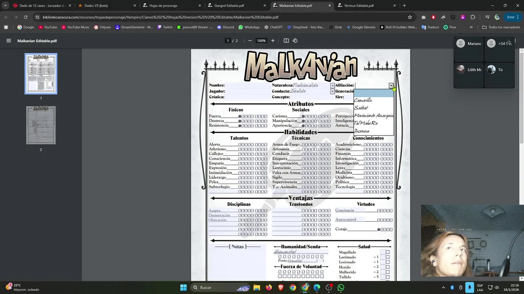524x294 pixels.
Task: Reload the page in browser
Action: 25,17
